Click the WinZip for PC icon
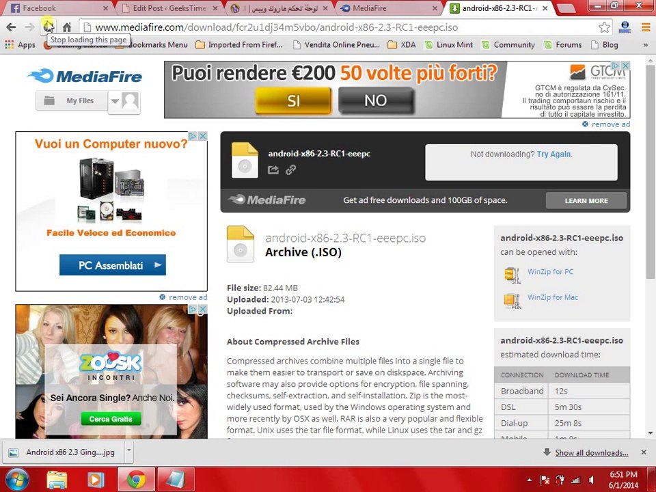The height and width of the screenshot is (492, 656). (512, 275)
